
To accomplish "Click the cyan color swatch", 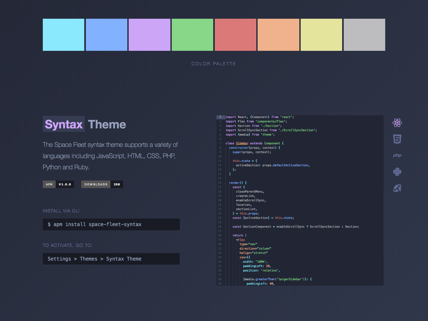I will click(63, 35).
